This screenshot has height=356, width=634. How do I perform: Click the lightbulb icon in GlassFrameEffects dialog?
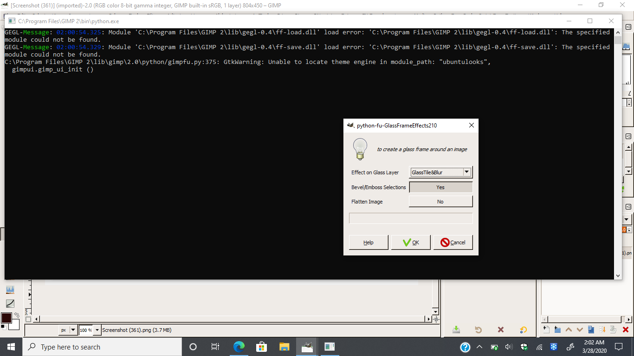tap(360, 149)
